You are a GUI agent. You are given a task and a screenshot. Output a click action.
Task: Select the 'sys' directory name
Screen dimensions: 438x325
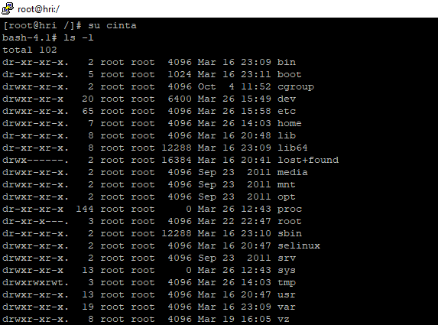click(287, 271)
